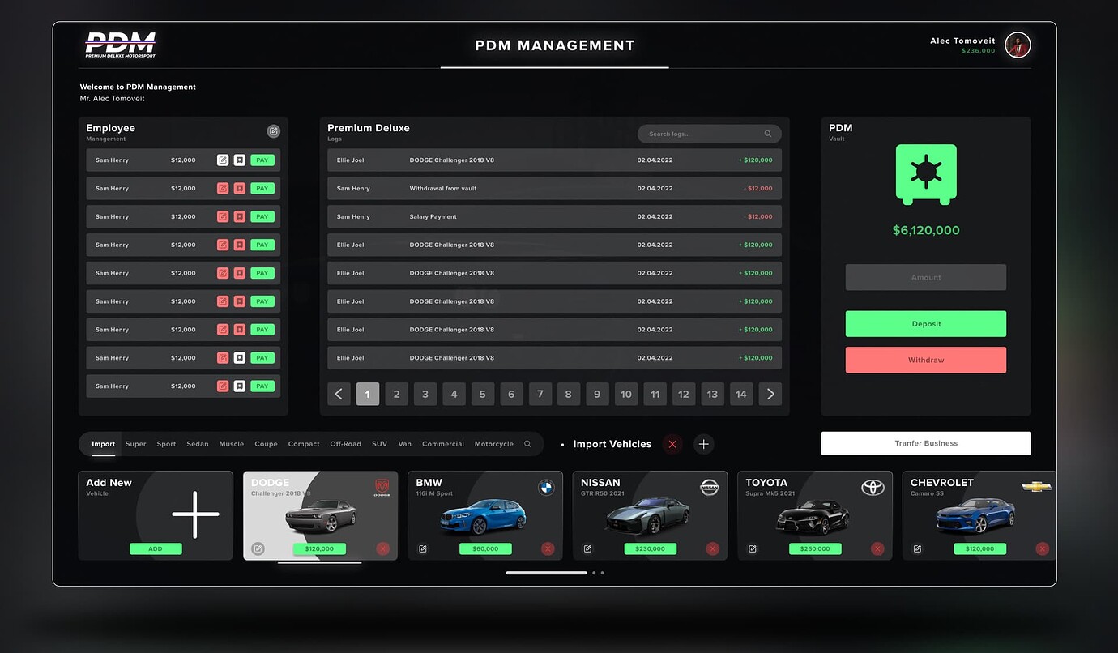Screen dimensions: 1118x653
Task: Advance log pages with the right chevron arrow
Action: point(770,394)
